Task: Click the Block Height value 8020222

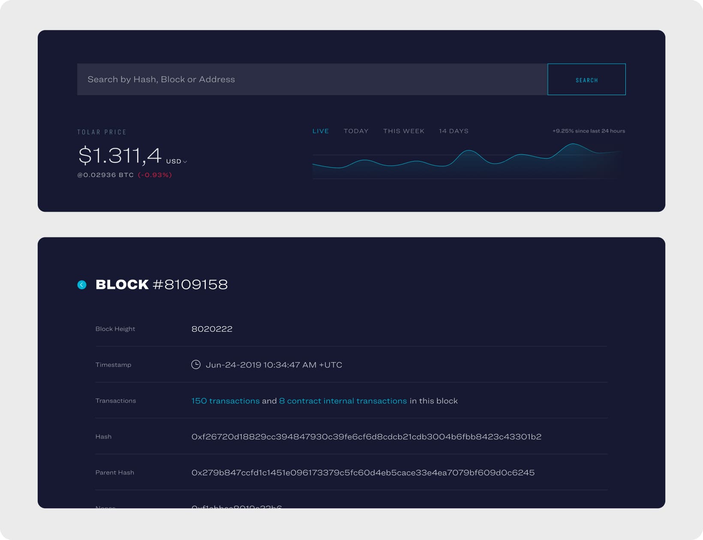Action: click(x=212, y=329)
